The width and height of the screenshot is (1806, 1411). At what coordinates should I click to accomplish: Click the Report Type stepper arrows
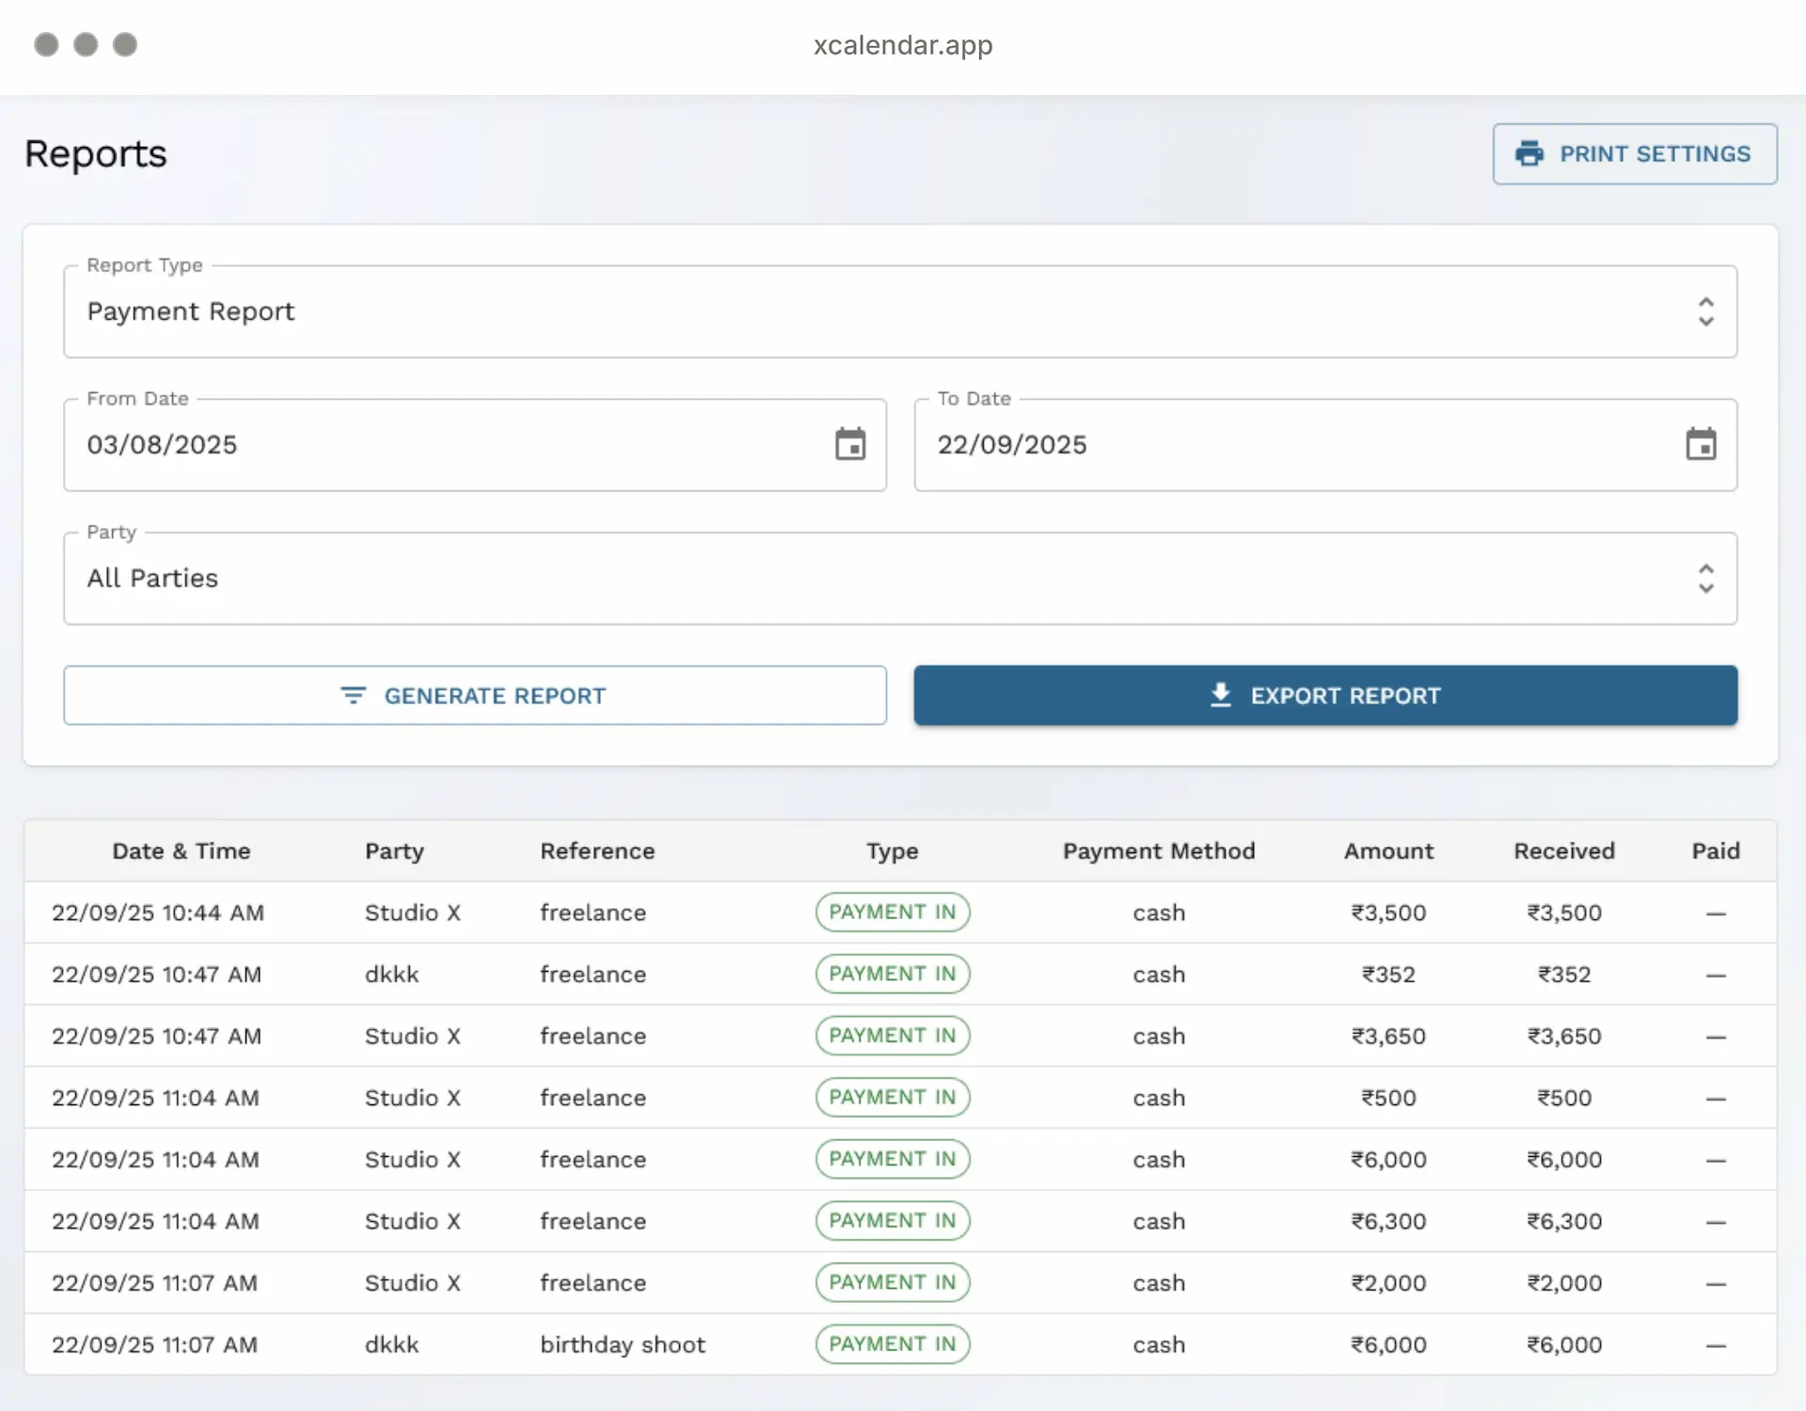(x=1706, y=311)
